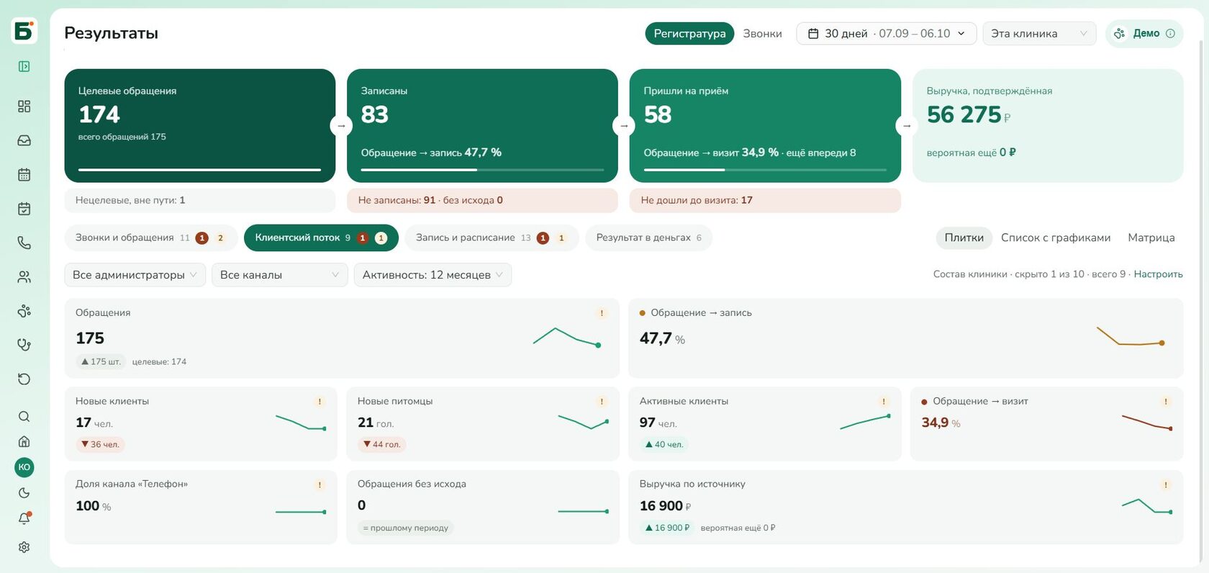1209x573 pixels.
Task: Click the Настроить link
Action: pos(1158,274)
